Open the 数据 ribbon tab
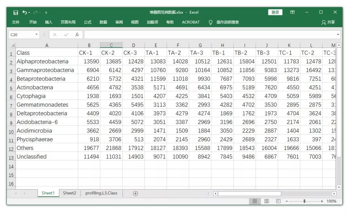 click(103, 22)
